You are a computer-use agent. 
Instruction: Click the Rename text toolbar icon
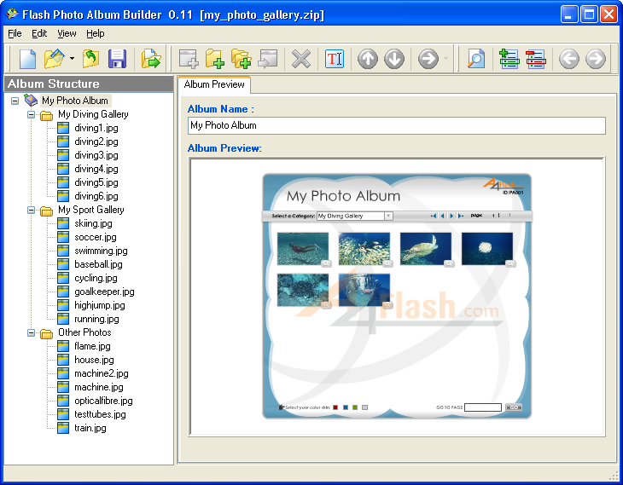[x=335, y=59]
